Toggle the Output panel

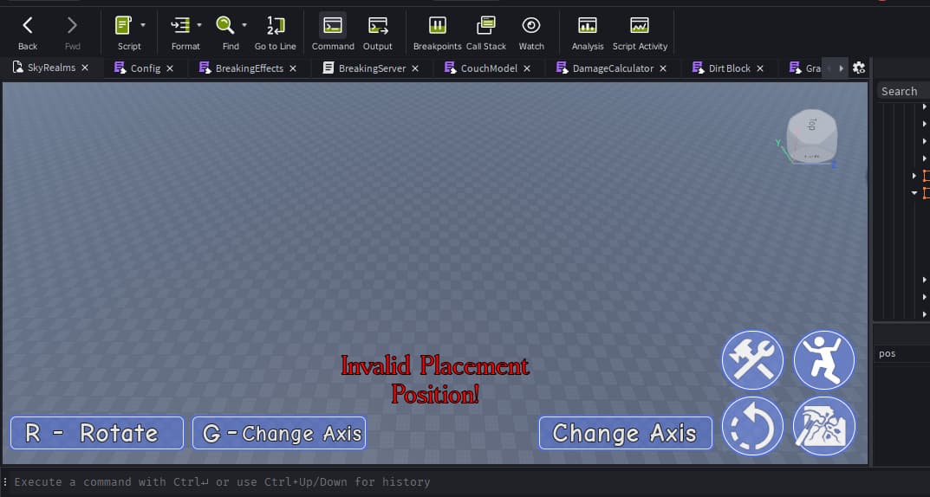pyautogui.click(x=378, y=33)
